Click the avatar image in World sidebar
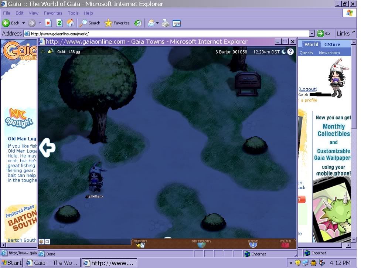Viewport: 378px width, 268px height. [338, 78]
